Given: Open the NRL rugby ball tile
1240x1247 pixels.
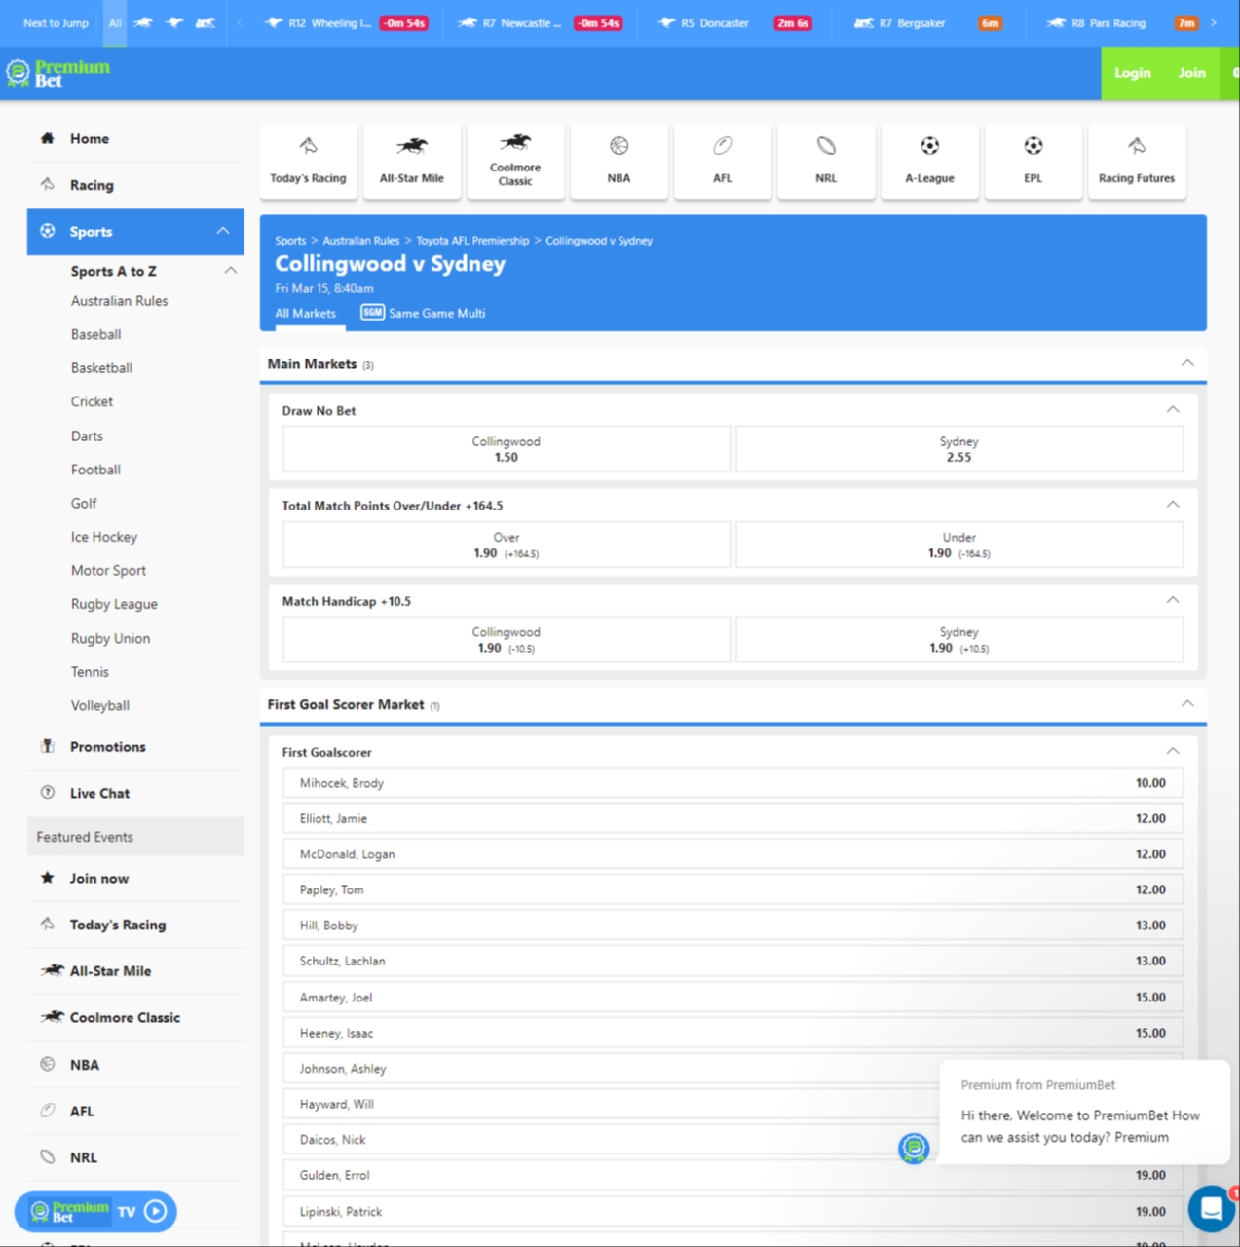Looking at the screenshot, I should pyautogui.click(x=826, y=161).
